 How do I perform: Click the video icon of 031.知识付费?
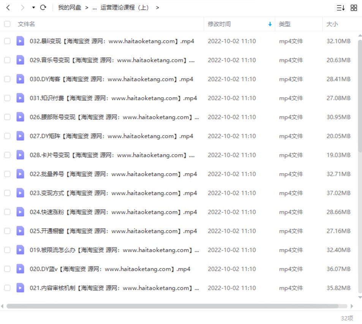tap(20, 98)
